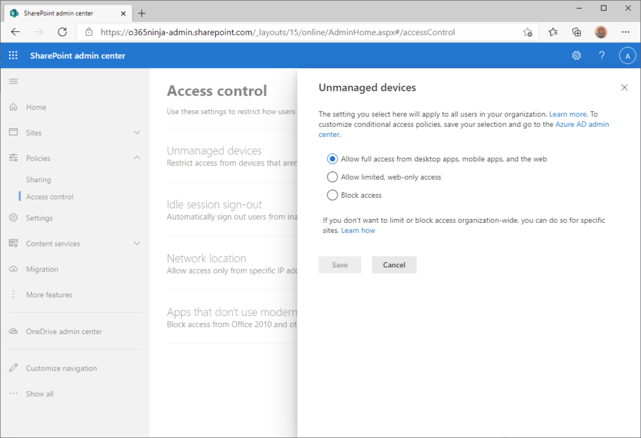
Task: Open the settings gear in header
Action: point(577,56)
